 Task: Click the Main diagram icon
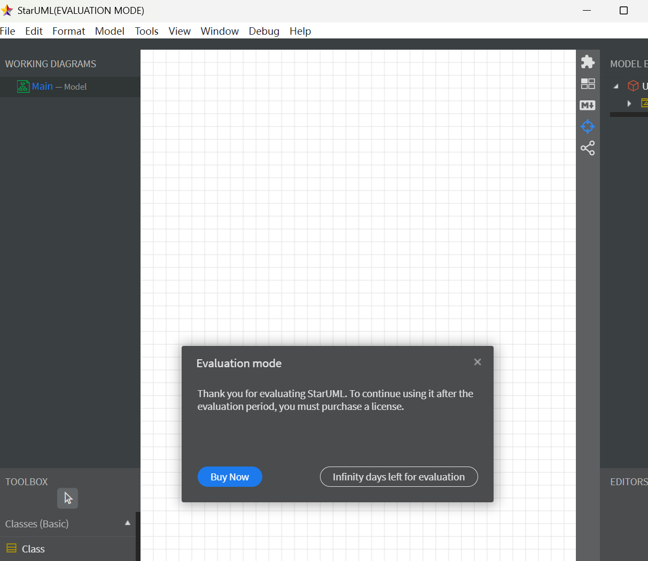(x=23, y=86)
